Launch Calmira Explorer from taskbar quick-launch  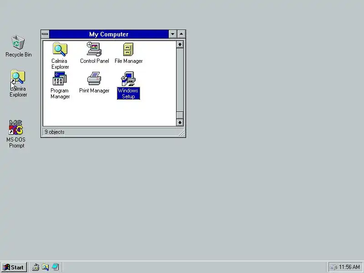(45, 267)
